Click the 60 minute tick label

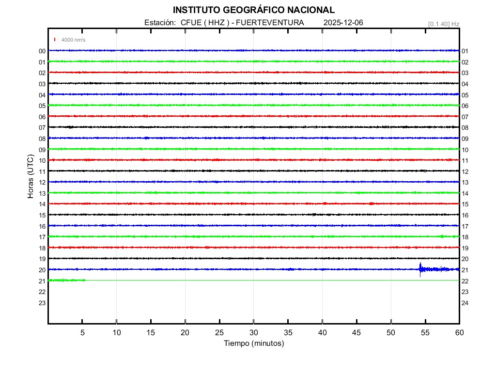(x=459, y=332)
